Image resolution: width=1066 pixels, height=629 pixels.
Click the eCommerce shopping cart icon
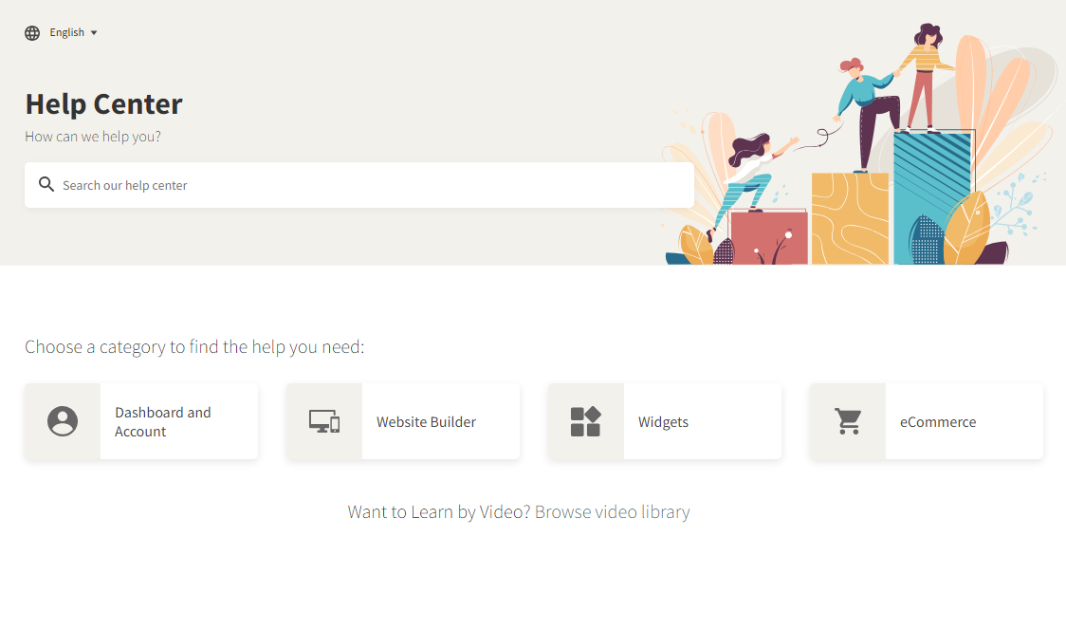848,421
